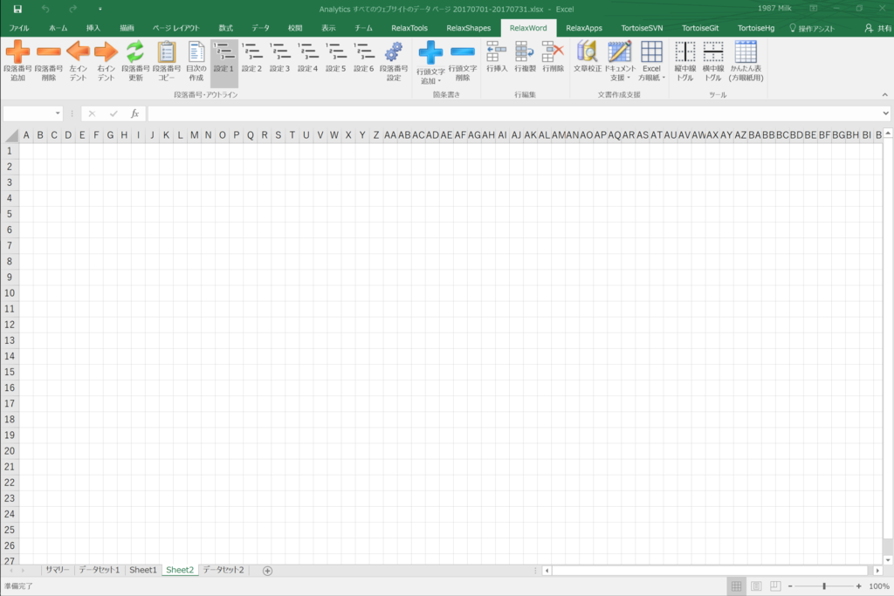This screenshot has height=596, width=894.
Task: Switch to the データ ribbon tab
Action: (260, 28)
